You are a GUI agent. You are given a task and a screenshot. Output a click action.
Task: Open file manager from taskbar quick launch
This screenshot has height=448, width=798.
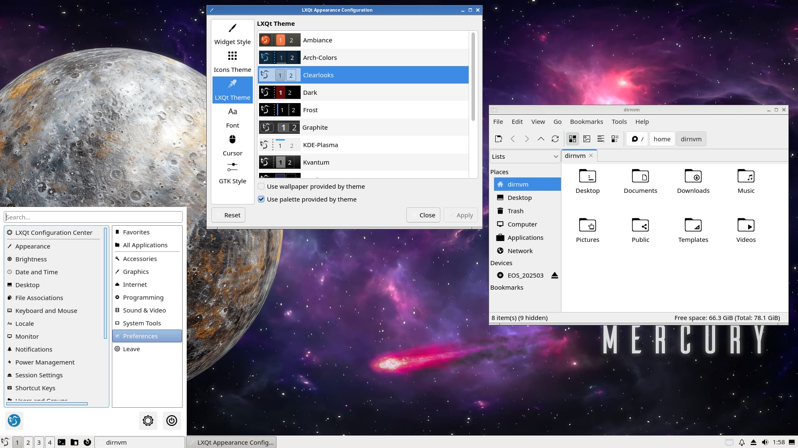point(74,442)
